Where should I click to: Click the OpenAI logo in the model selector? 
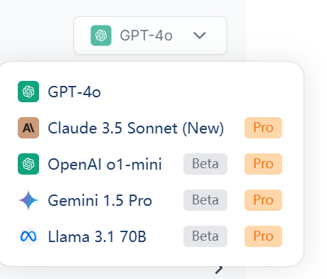(x=101, y=35)
